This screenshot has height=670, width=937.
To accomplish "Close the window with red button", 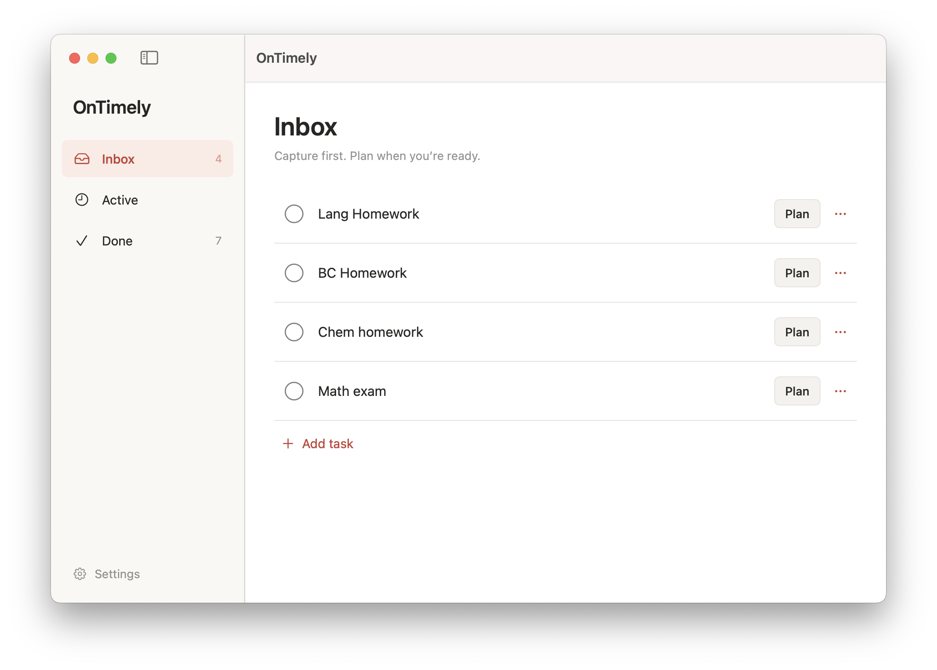I will coord(75,58).
